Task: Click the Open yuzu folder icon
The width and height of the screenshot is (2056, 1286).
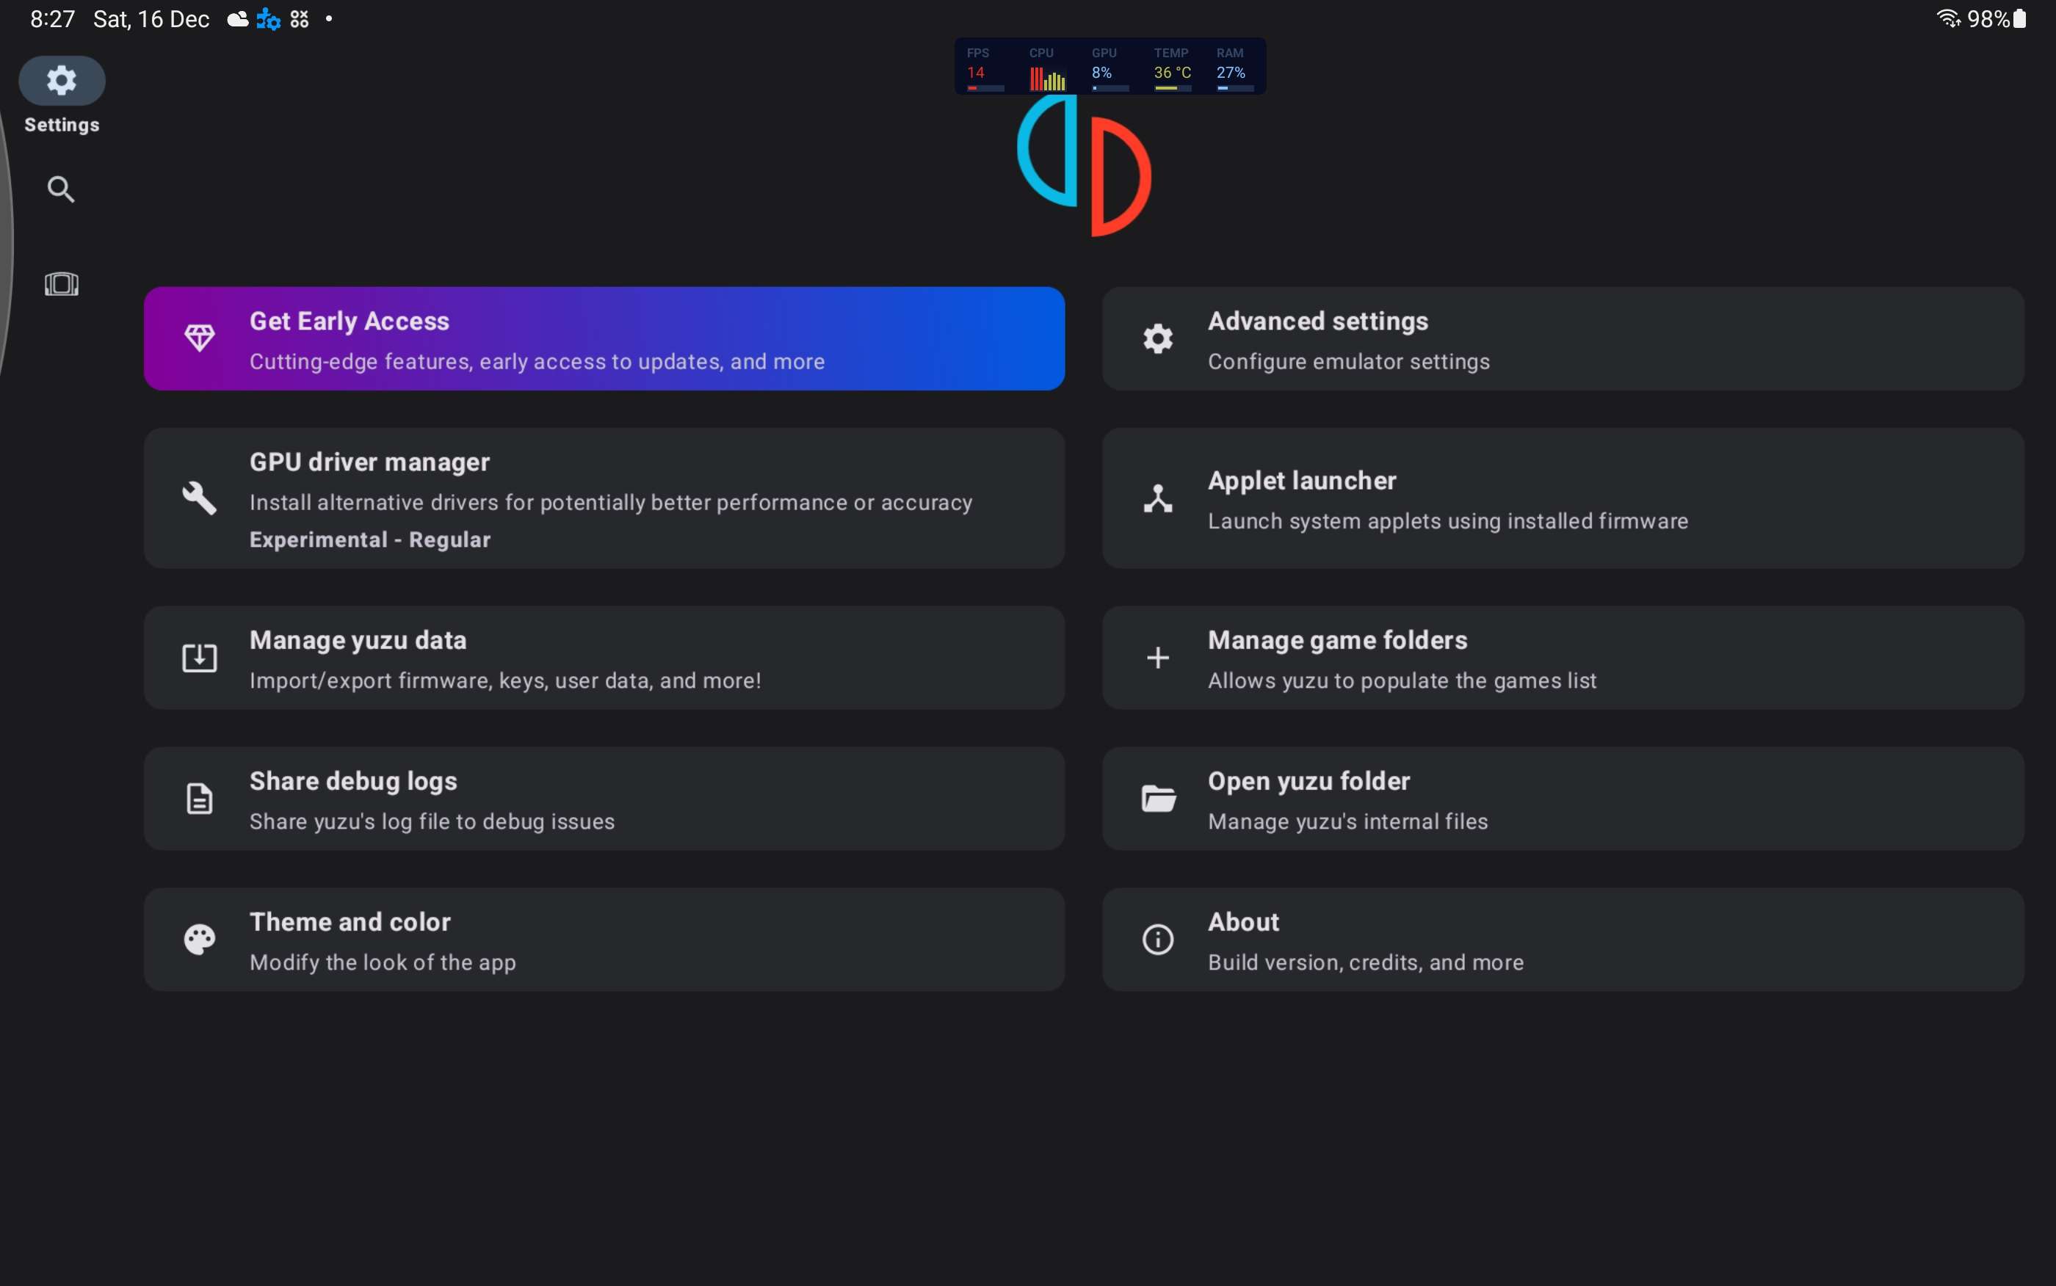Action: (1158, 799)
